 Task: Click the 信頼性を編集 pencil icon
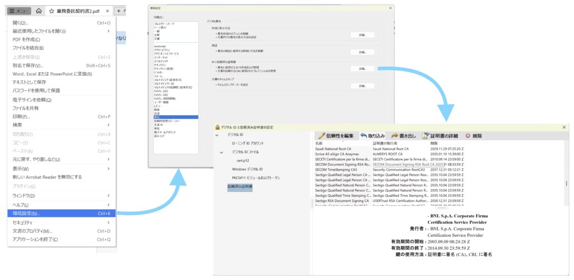[321, 136]
